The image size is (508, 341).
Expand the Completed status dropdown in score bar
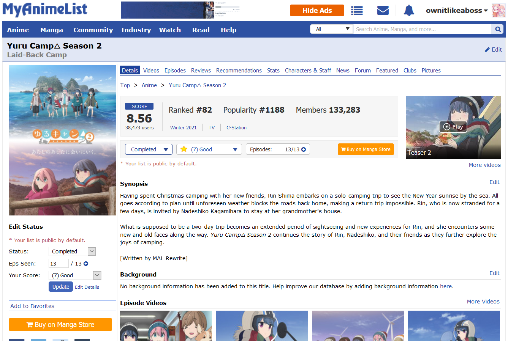[x=149, y=149]
